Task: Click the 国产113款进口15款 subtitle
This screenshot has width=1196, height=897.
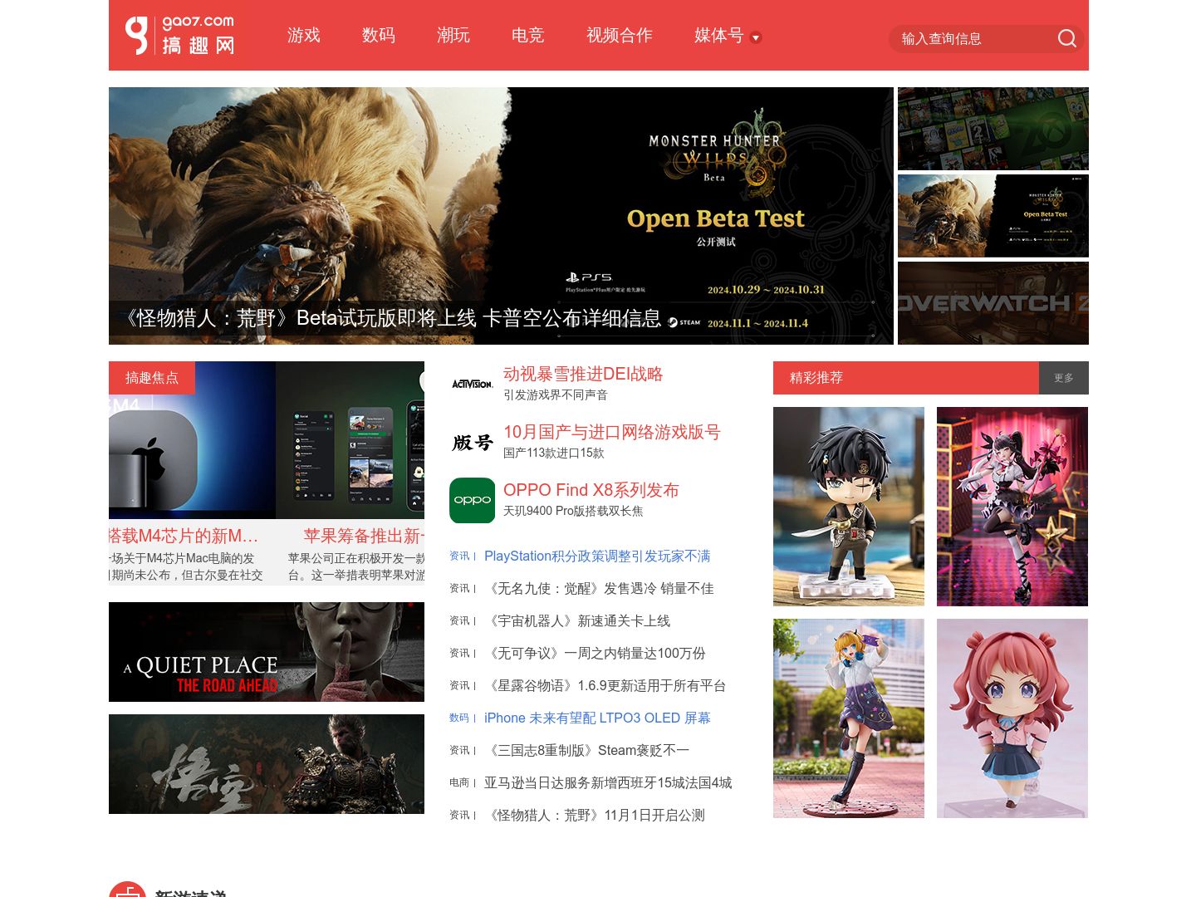Action: tap(554, 453)
